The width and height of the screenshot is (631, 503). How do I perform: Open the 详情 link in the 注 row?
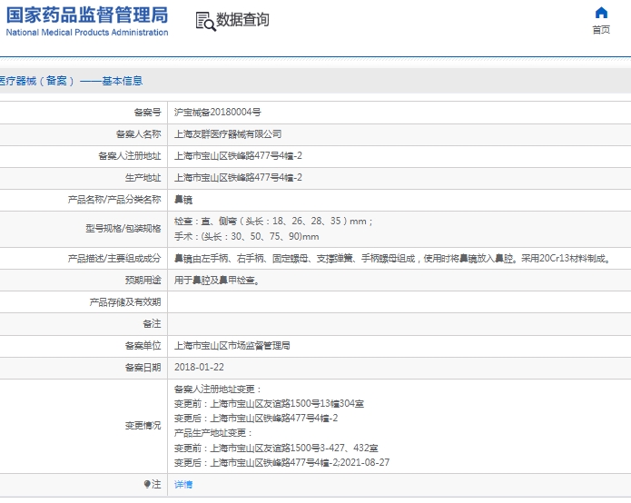[x=183, y=485]
